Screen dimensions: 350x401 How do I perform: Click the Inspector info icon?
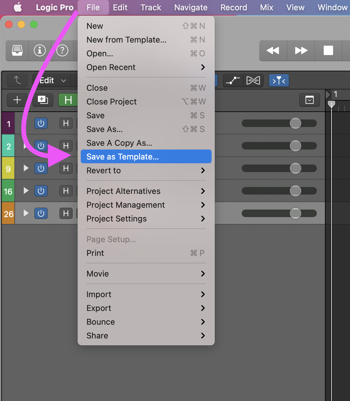(x=40, y=50)
